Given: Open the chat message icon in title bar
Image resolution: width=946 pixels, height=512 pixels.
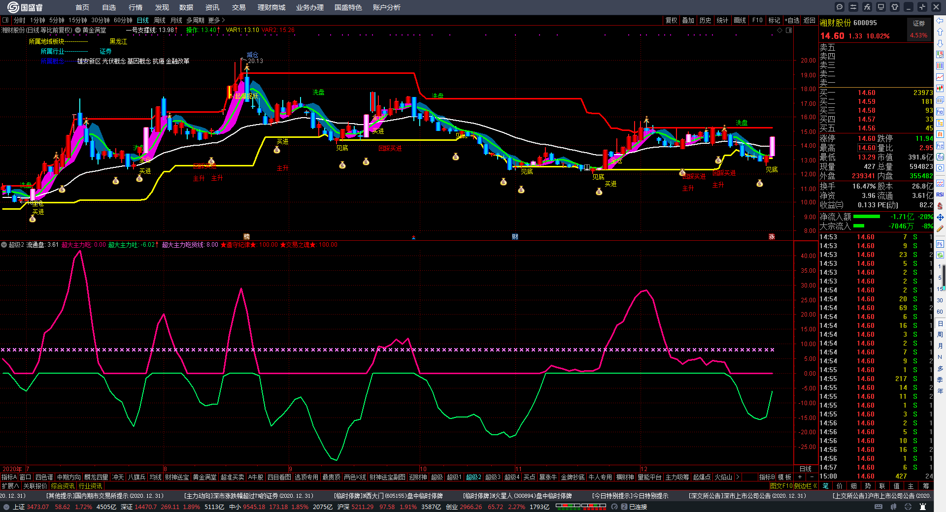Looking at the screenshot, I should coord(840,7).
